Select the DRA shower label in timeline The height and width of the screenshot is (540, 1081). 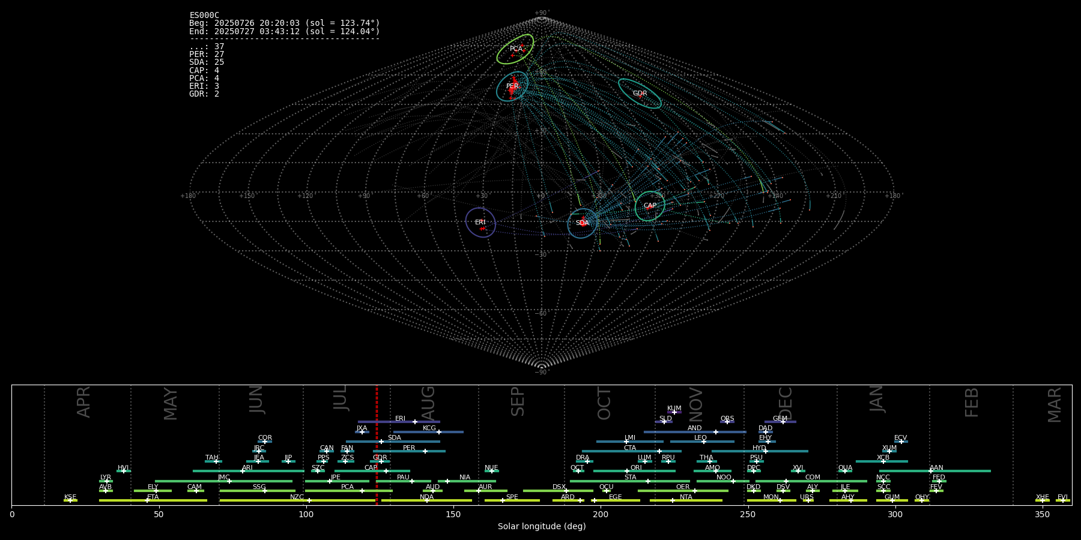tap(583, 458)
